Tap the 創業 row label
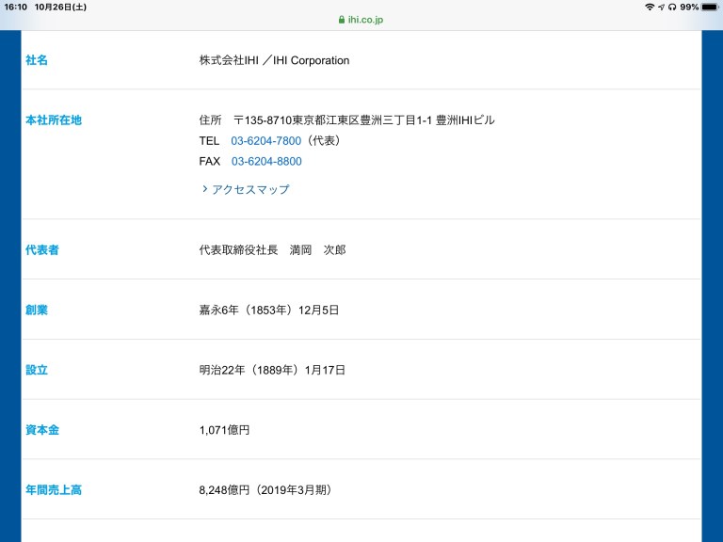723x542 pixels. coord(37,310)
